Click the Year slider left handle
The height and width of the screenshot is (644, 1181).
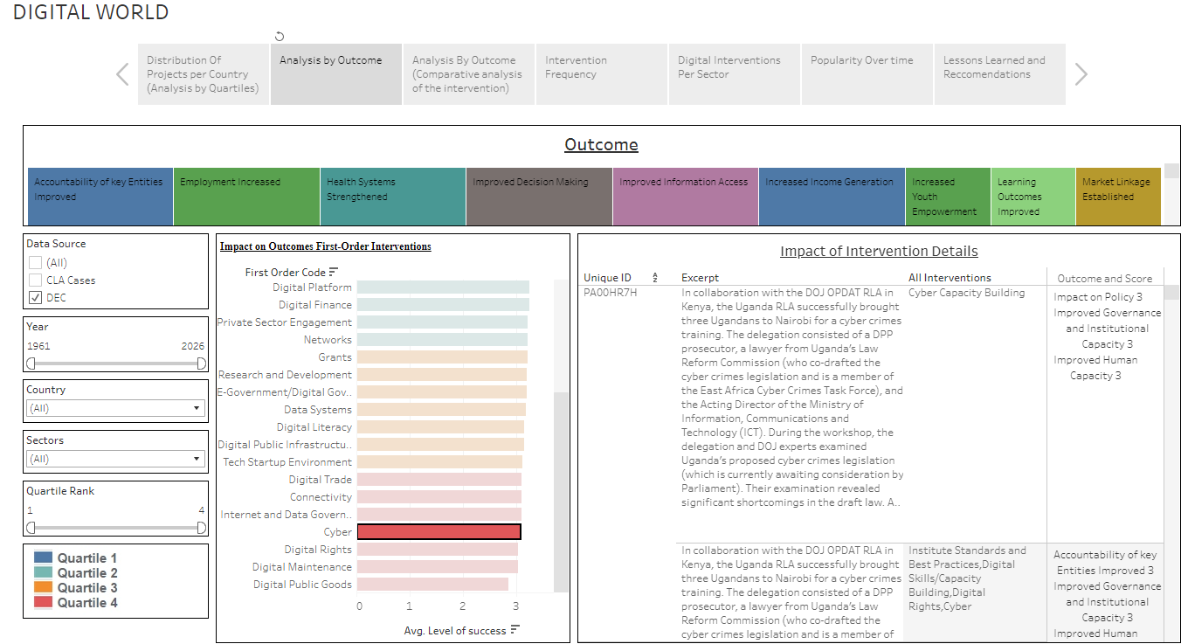click(x=31, y=364)
